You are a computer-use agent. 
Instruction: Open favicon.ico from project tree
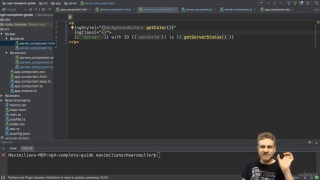point(15,105)
